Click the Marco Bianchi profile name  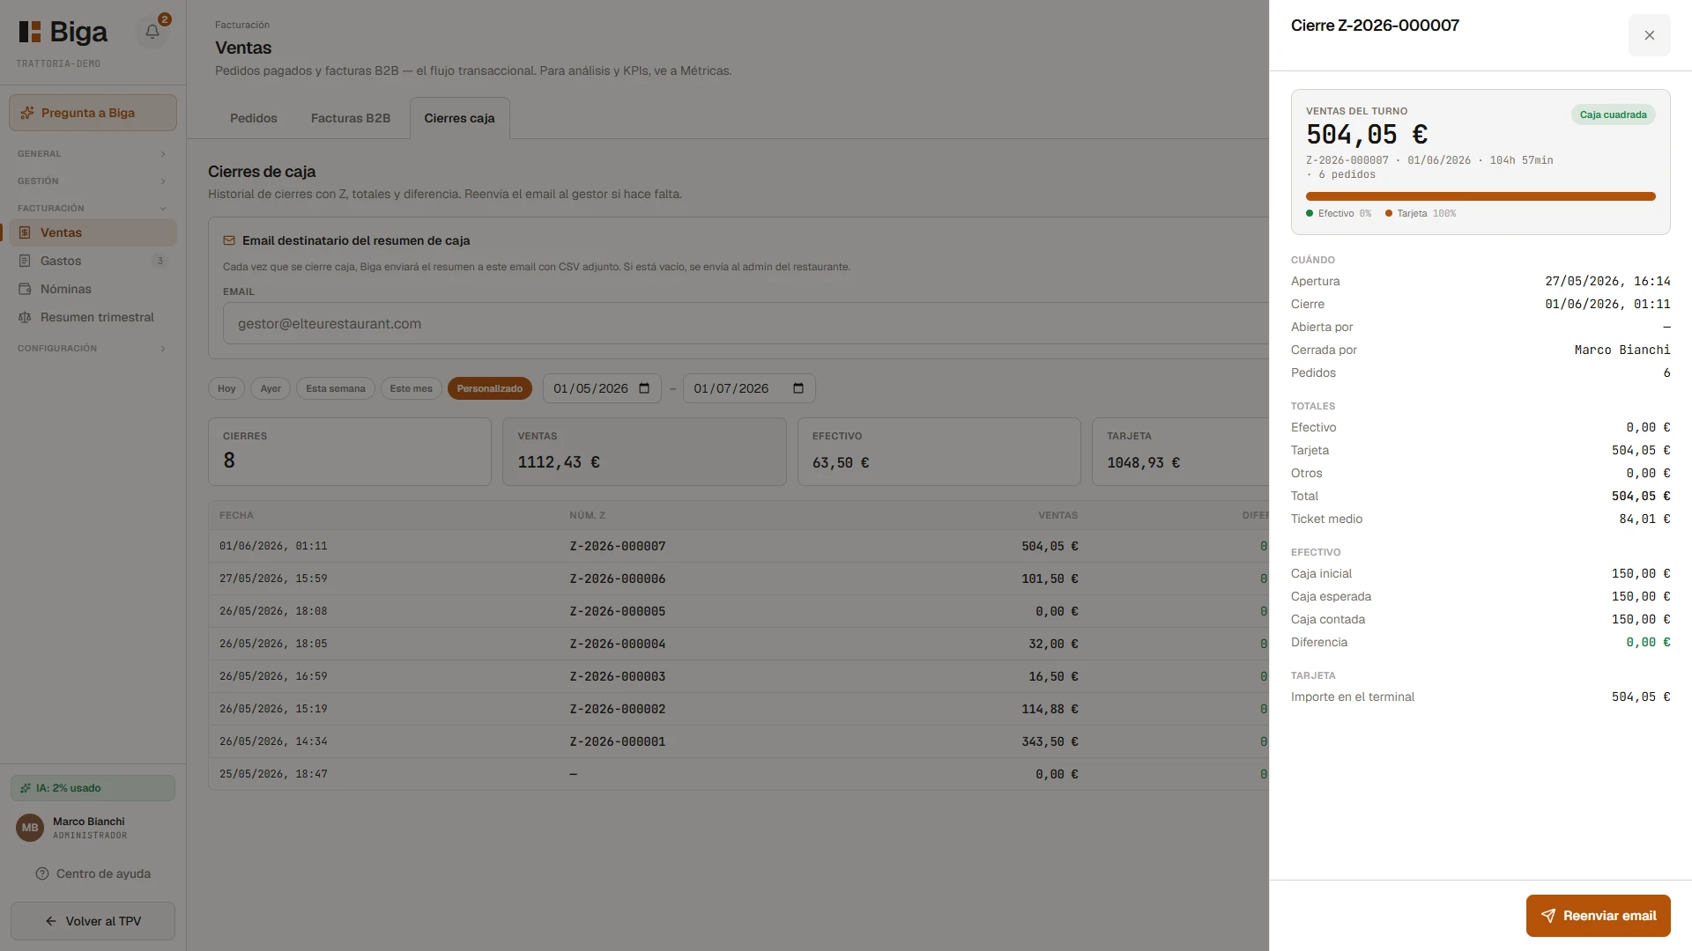point(88,822)
